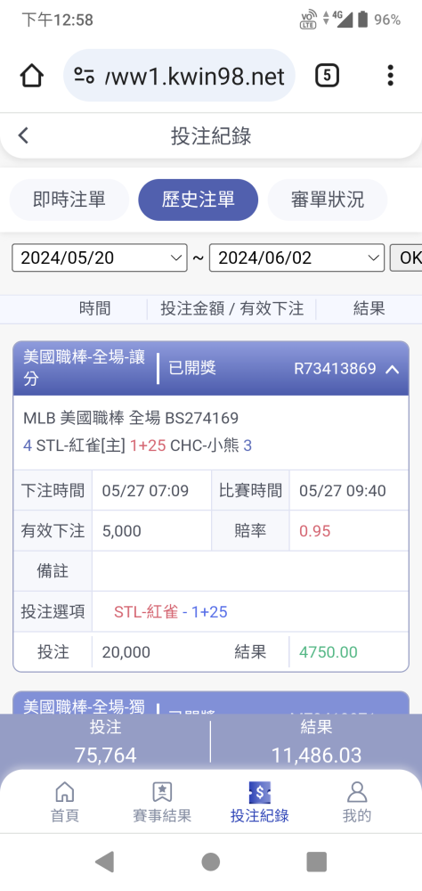This screenshot has width=422, height=891.
Task: Tap the Android home circle button
Action: [x=211, y=862]
